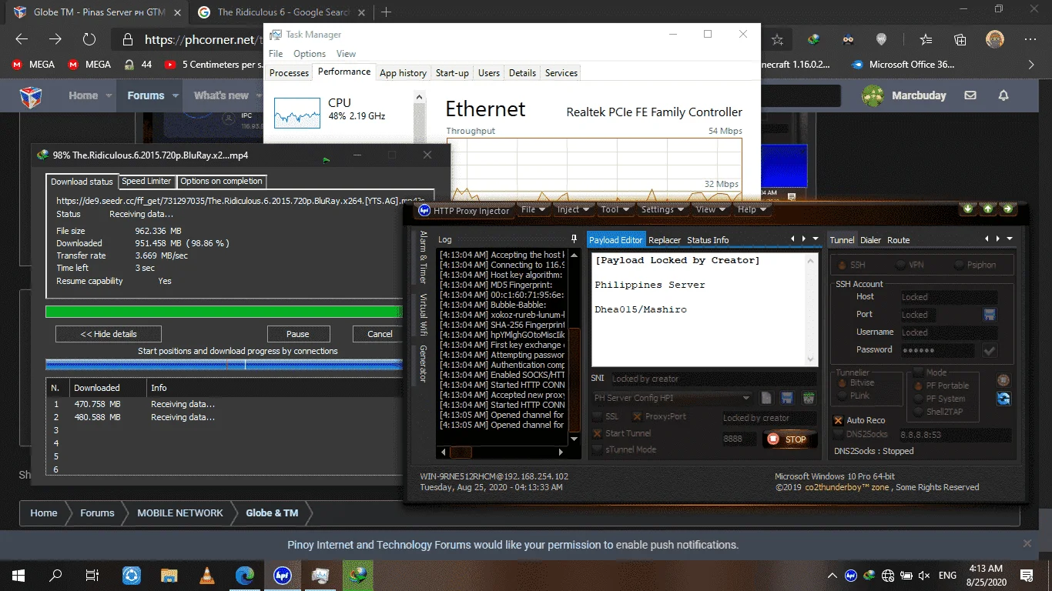The width and height of the screenshot is (1052, 591).
Task: Open the PH Server Config HPI dropdown
Action: point(746,398)
